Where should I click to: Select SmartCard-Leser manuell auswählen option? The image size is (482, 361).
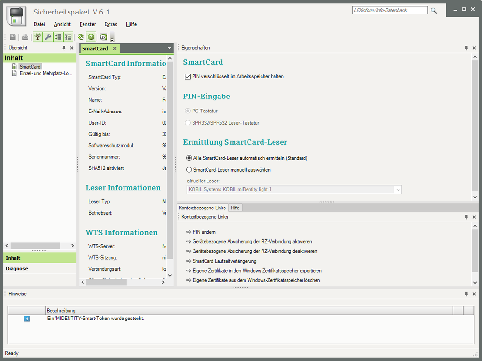[x=189, y=170]
